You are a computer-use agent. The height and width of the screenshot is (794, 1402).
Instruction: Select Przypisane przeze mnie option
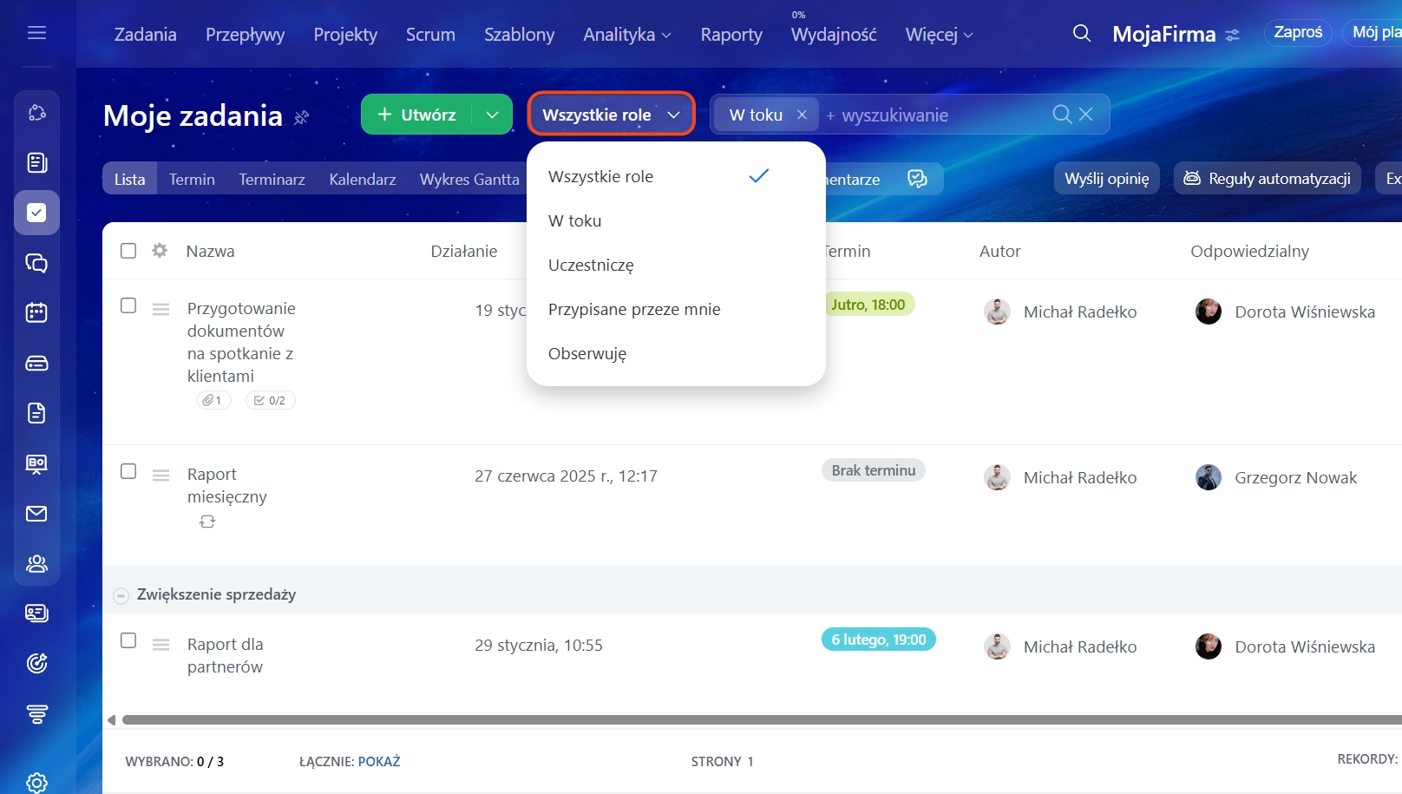[x=676, y=309]
